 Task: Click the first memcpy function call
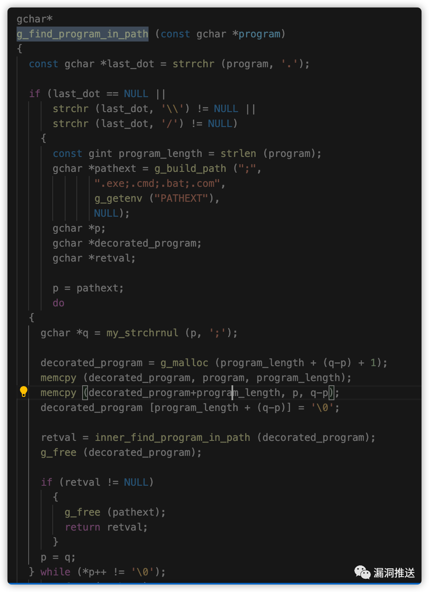[58, 378]
